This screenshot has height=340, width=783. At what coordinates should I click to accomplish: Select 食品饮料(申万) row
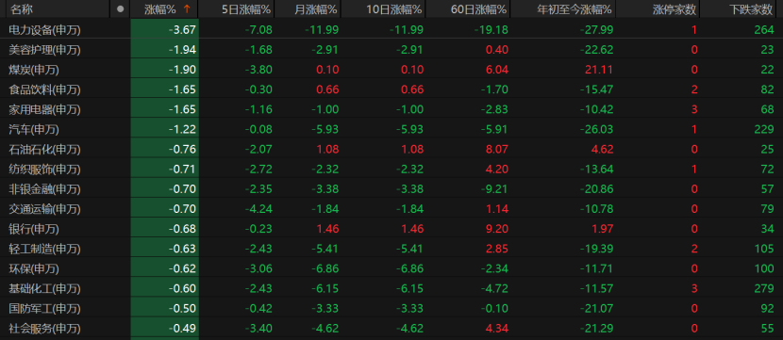click(391, 89)
